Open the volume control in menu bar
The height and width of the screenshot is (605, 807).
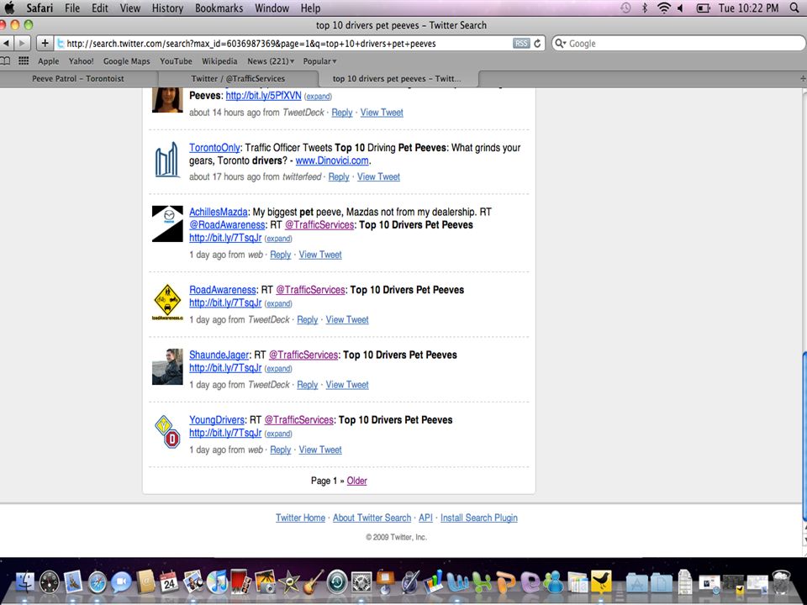pos(680,8)
